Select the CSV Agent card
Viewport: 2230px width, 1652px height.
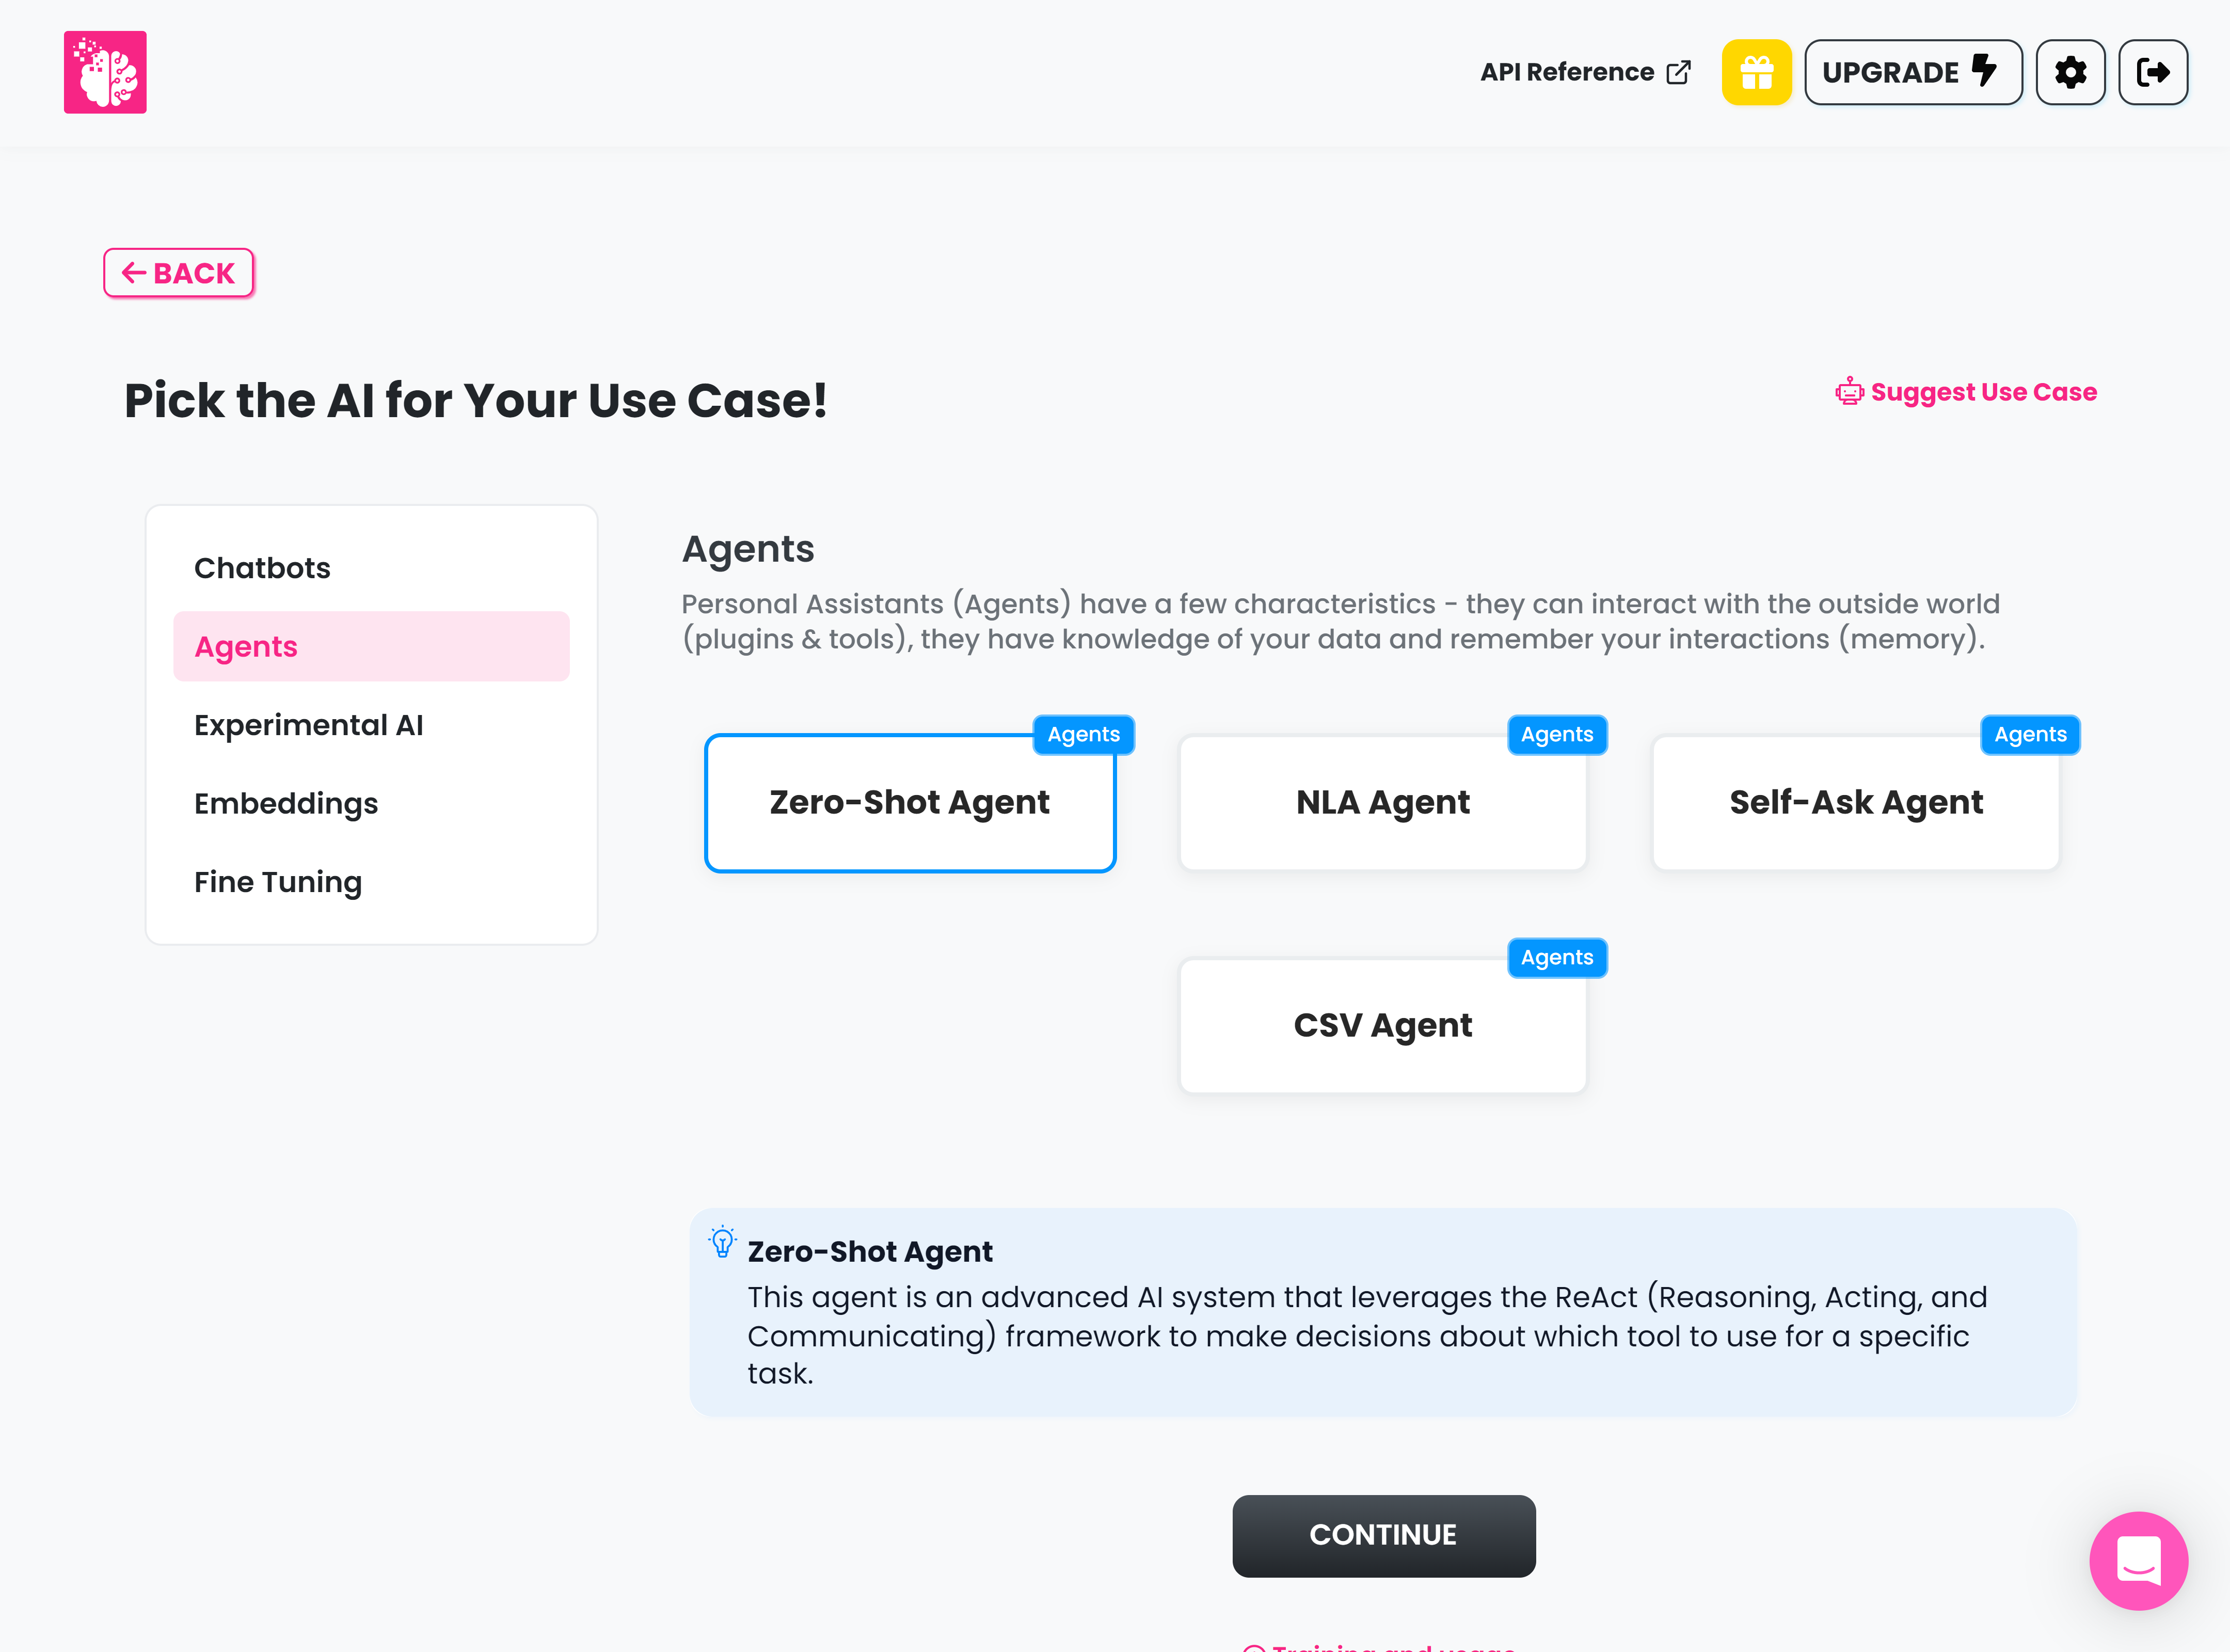(x=1383, y=1025)
